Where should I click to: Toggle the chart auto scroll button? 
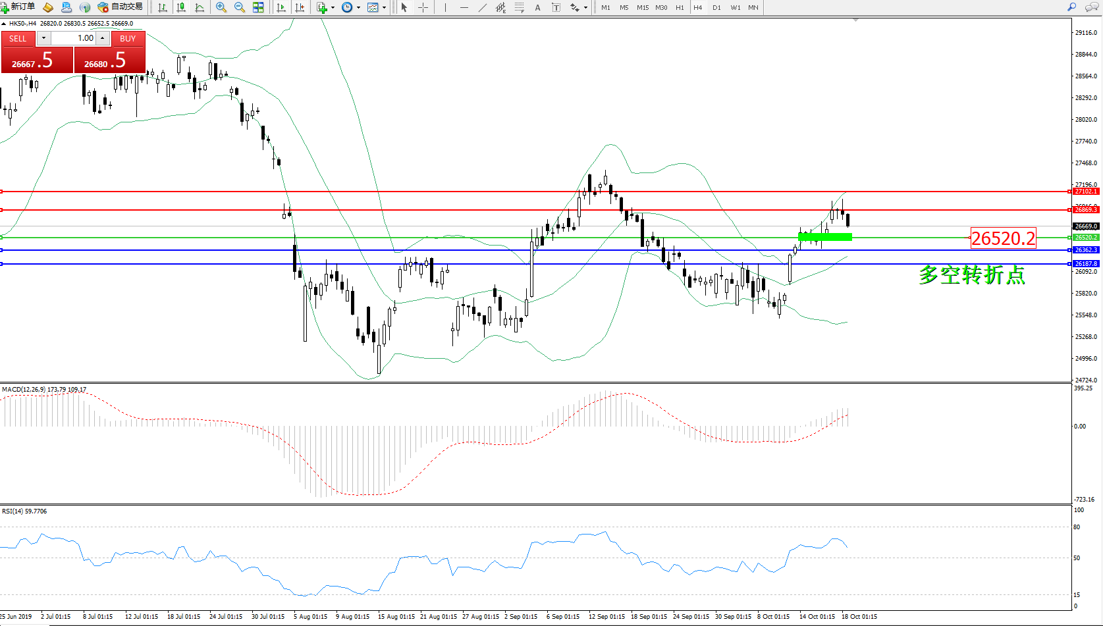coord(281,7)
